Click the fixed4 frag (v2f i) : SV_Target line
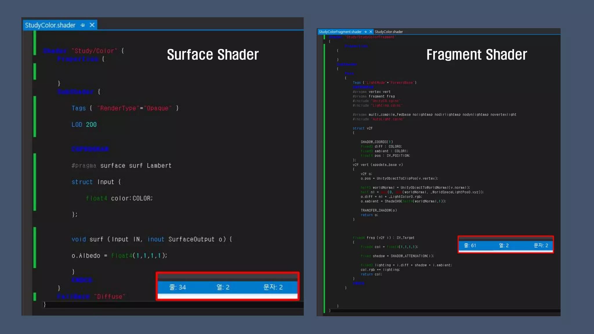Image resolution: width=594 pixels, height=334 pixels. (384, 238)
